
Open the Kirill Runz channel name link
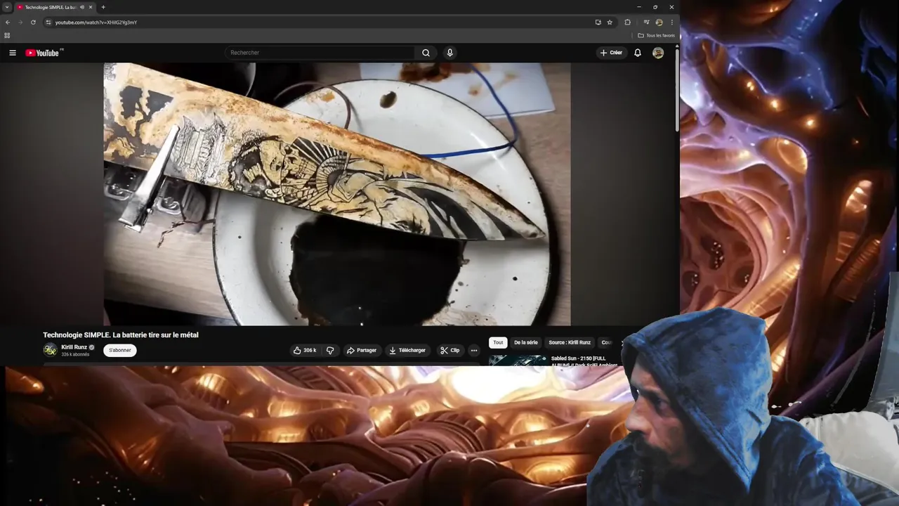click(74, 347)
